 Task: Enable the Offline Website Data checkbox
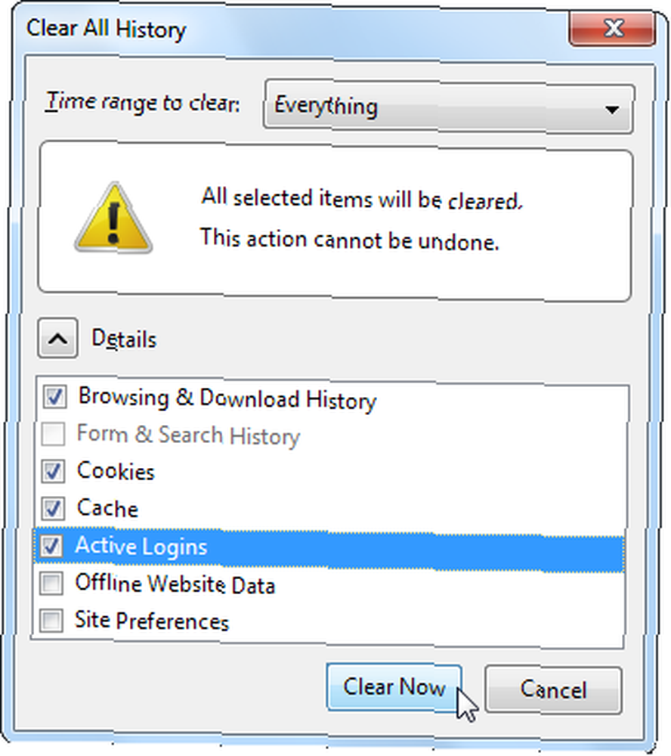point(51,584)
